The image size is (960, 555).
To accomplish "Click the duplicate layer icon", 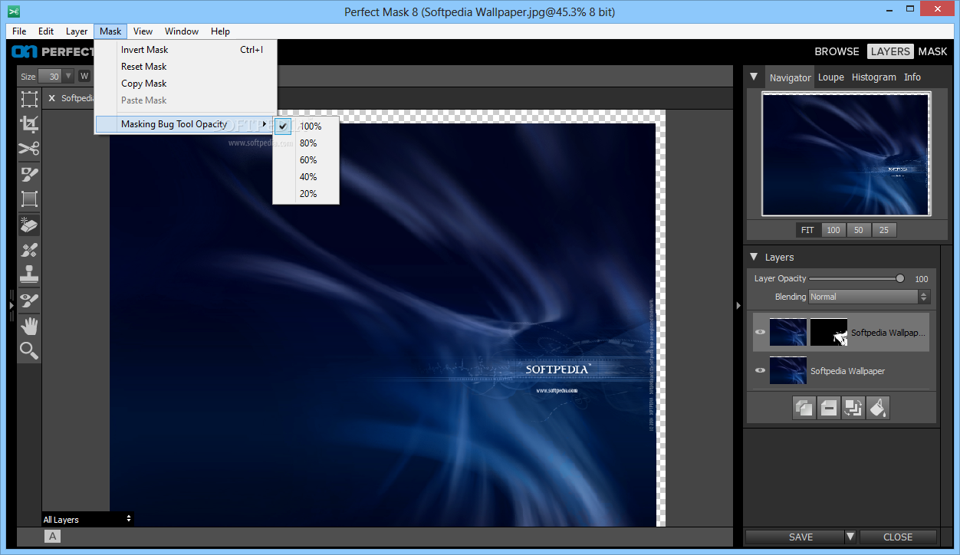I will [804, 408].
